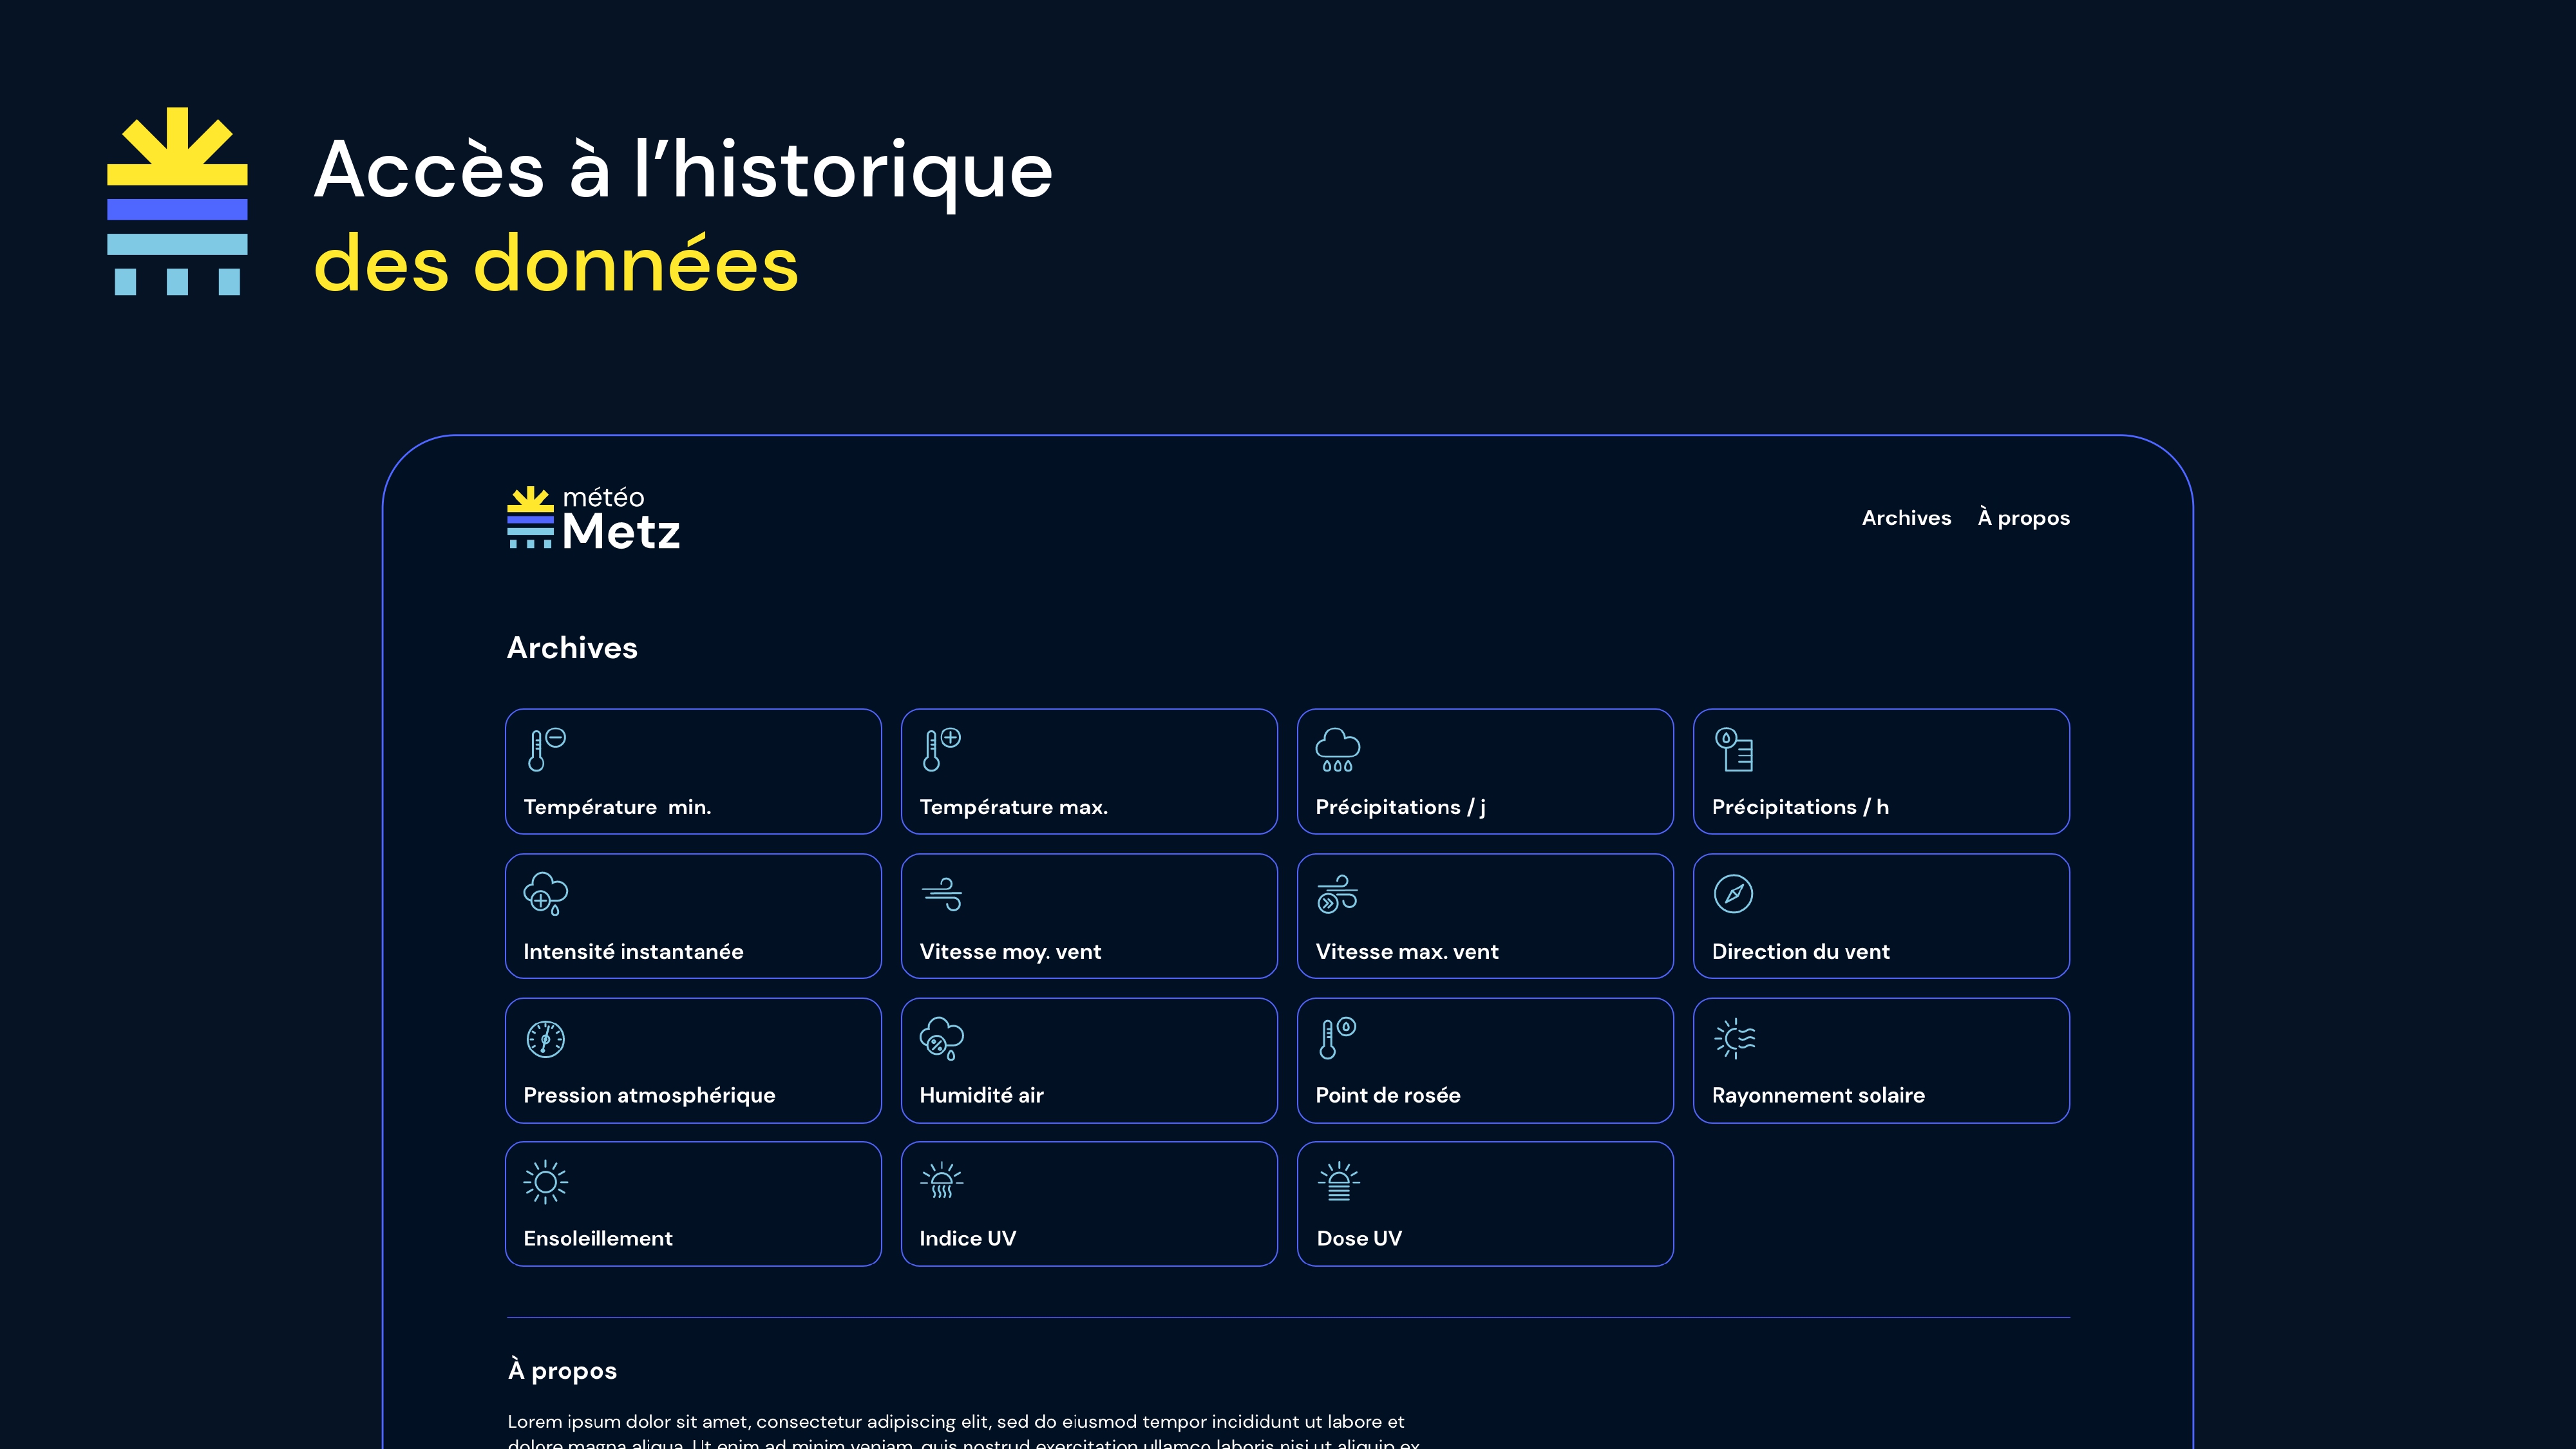Click the sun icon for Ensoleillement
Viewport: 2576px width, 1449px height.
(546, 1182)
